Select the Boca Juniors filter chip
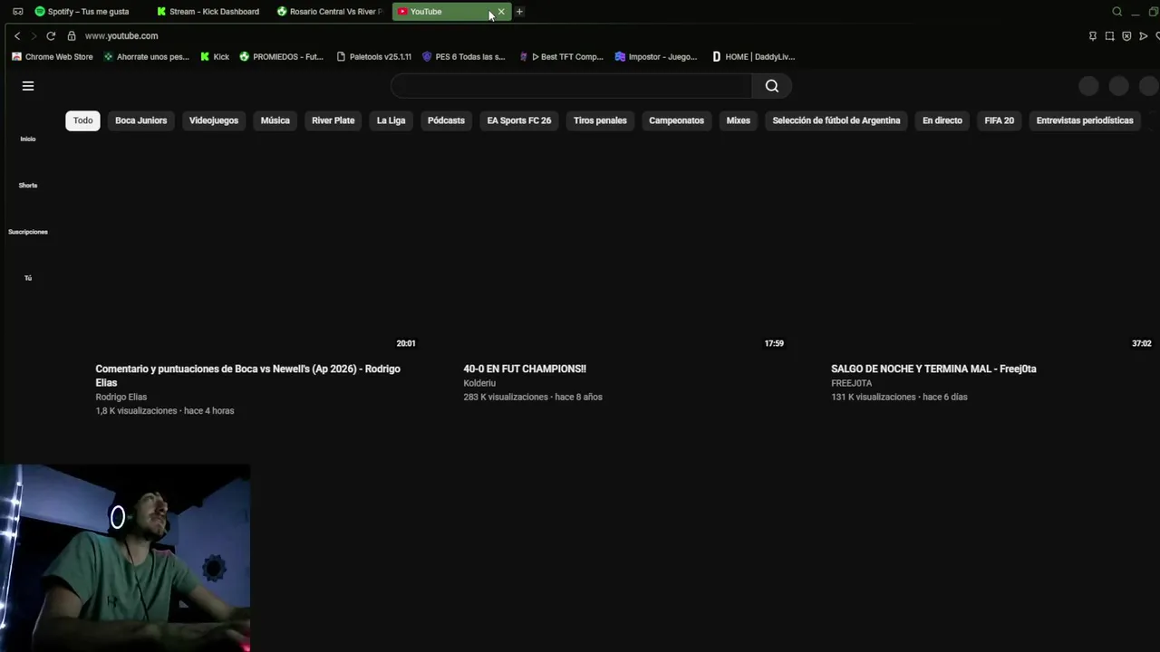Image resolution: width=1160 pixels, height=652 pixels. [140, 120]
